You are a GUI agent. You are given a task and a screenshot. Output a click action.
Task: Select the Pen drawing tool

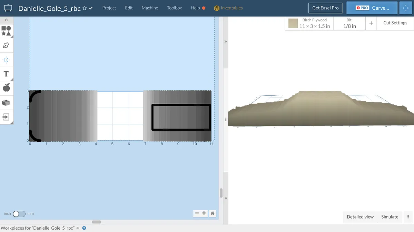click(6, 46)
